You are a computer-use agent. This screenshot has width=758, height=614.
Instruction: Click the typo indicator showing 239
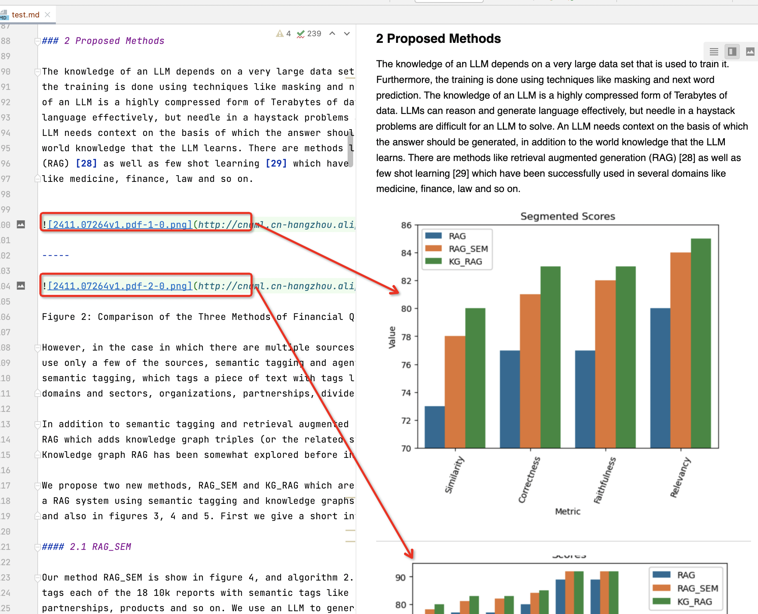tap(309, 33)
